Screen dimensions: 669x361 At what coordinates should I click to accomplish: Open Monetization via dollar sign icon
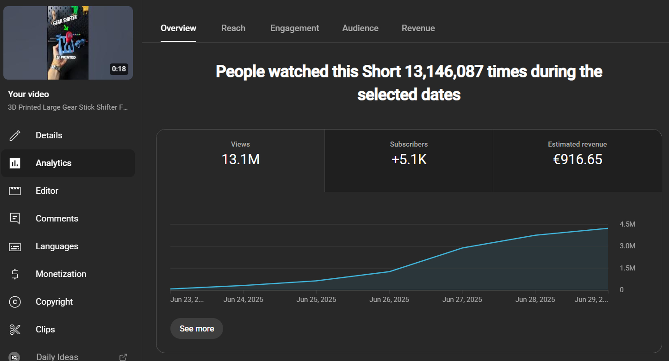15,274
